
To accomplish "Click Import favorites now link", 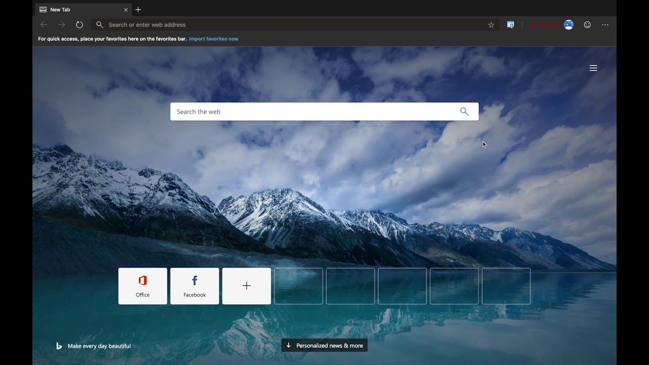I will coord(213,39).
